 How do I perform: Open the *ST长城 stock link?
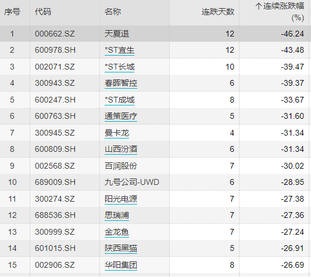click(x=120, y=67)
